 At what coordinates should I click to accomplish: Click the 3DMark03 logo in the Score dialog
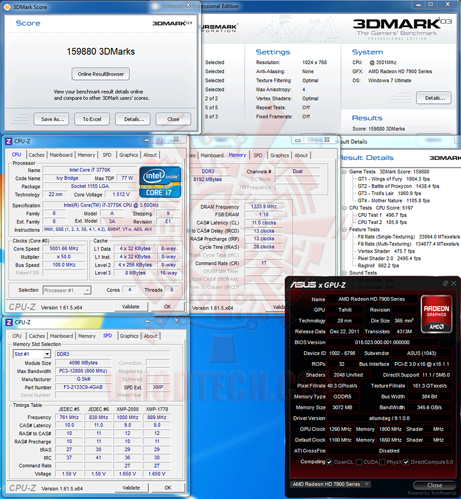pyautogui.click(x=172, y=23)
